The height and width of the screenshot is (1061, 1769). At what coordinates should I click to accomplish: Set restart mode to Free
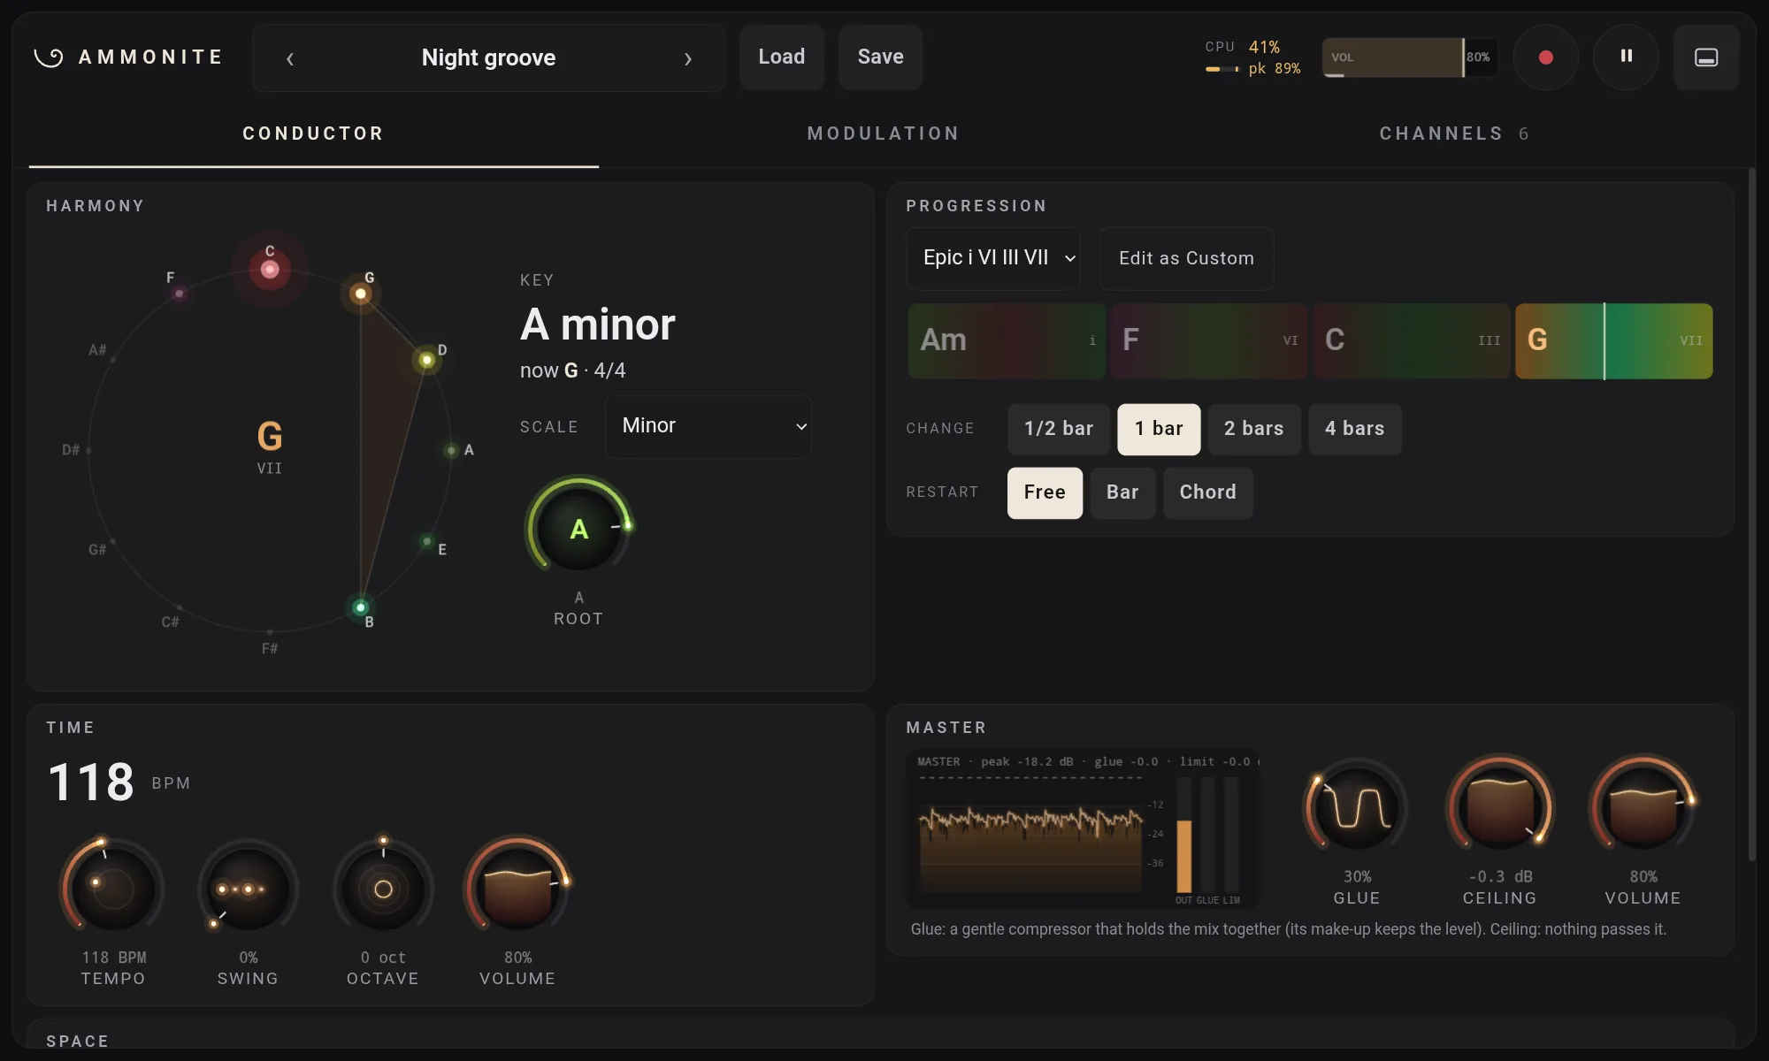point(1045,492)
